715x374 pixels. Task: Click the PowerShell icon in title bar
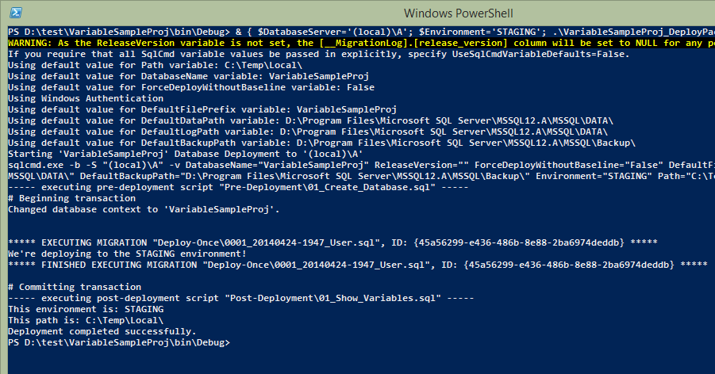tap(15, 13)
